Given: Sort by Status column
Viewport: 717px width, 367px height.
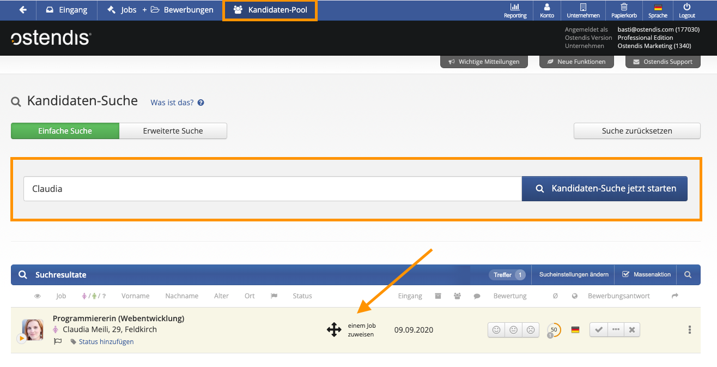Looking at the screenshot, I should click(x=302, y=296).
